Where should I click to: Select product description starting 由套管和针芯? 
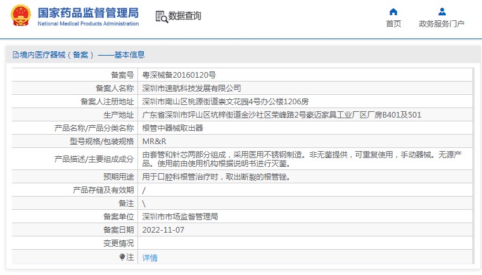[x=301, y=159]
